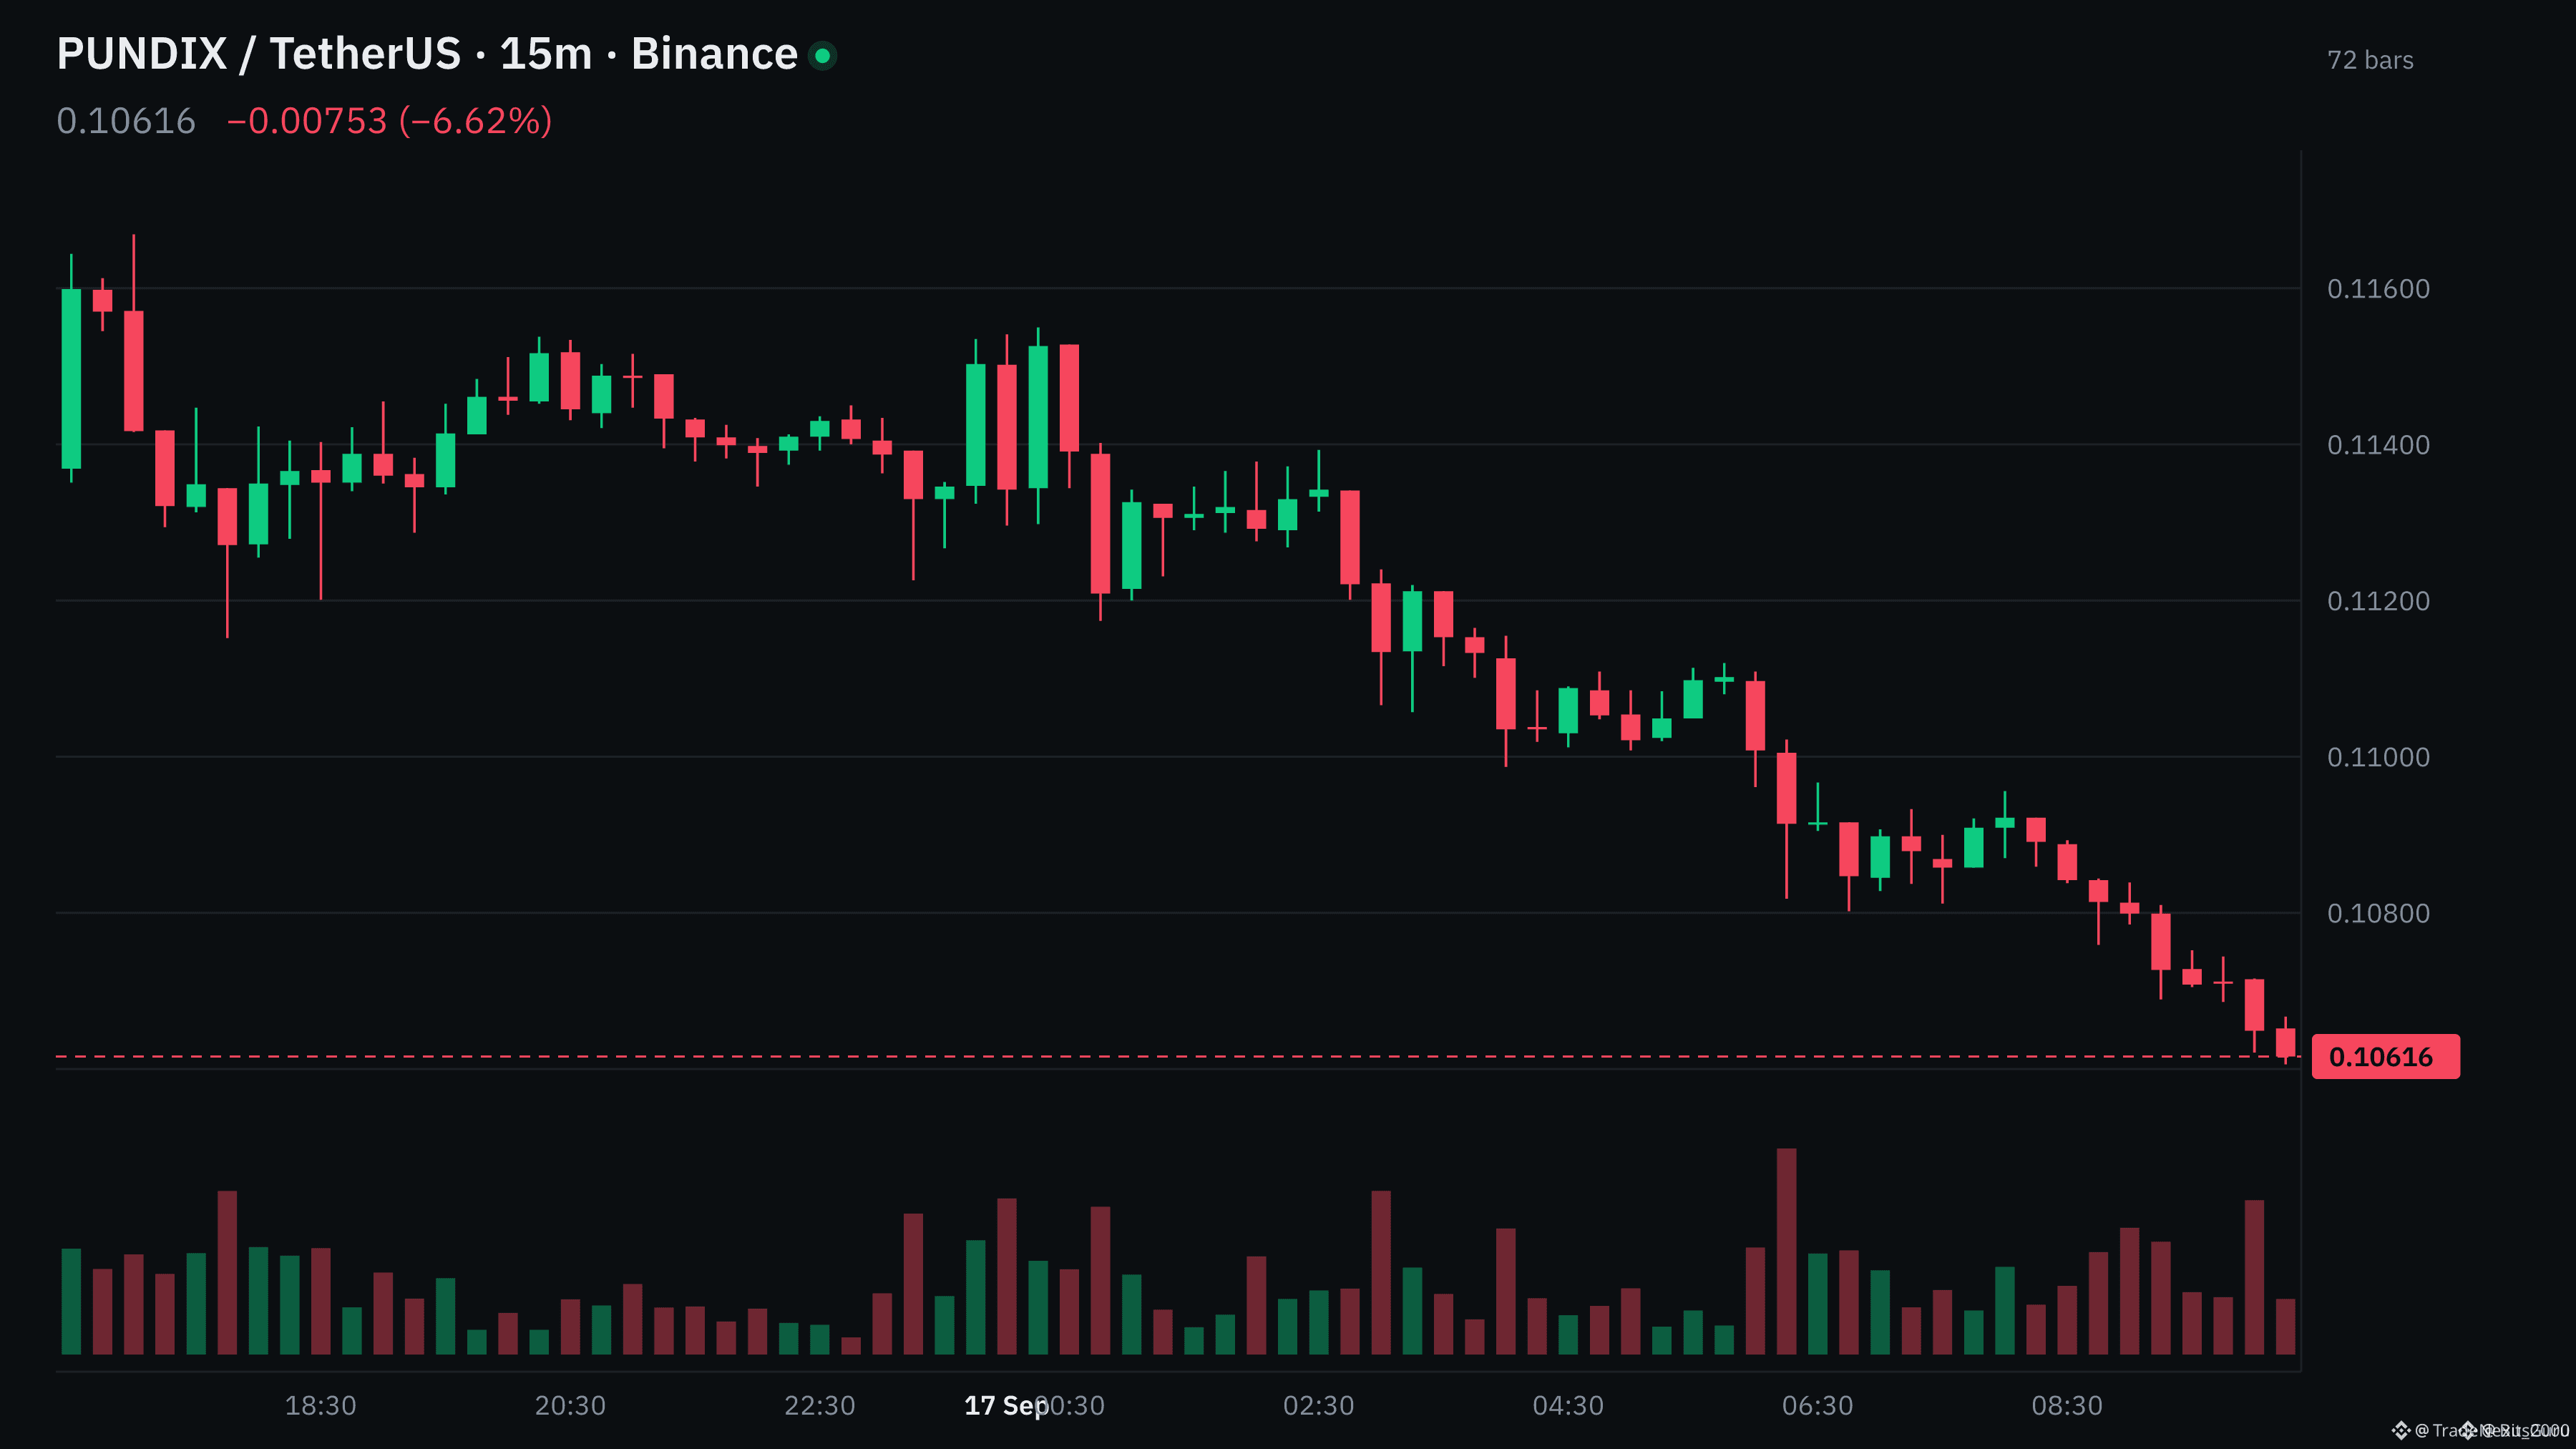Click the 0.11400 price axis label
This screenshot has width=2576, height=1449.
click(x=2378, y=445)
